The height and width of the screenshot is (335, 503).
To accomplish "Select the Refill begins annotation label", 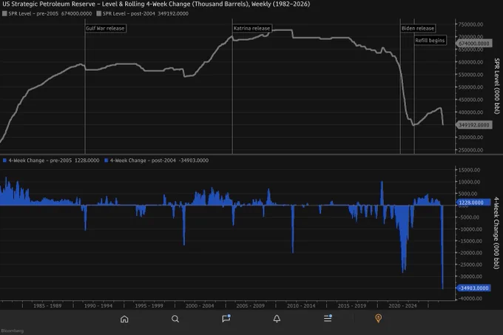I will pos(430,40).
